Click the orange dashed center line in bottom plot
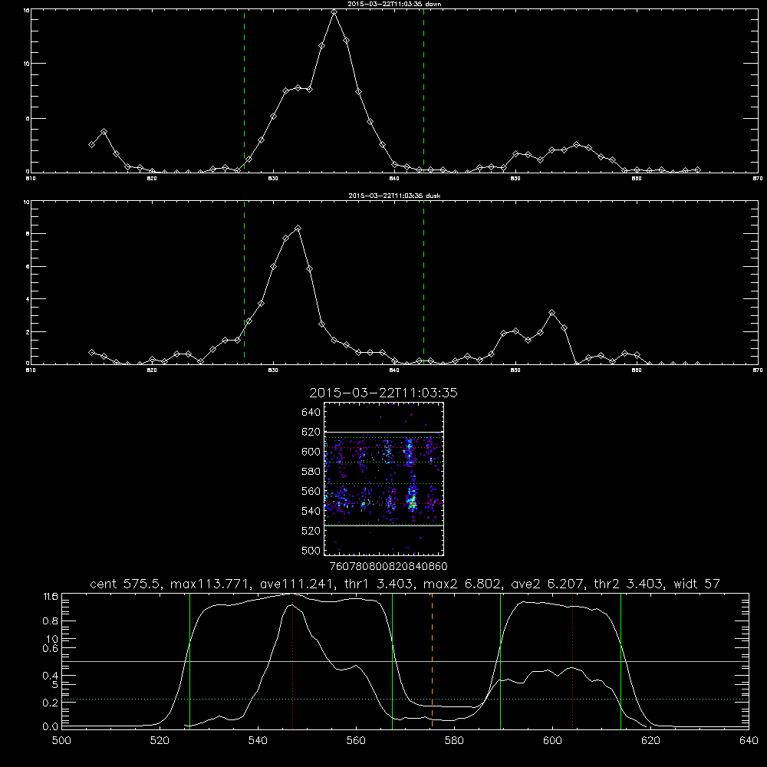The width and height of the screenshot is (767, 767). [432, 660]
